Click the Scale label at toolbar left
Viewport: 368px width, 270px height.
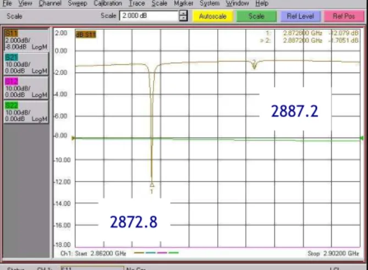tap(14, 16)
